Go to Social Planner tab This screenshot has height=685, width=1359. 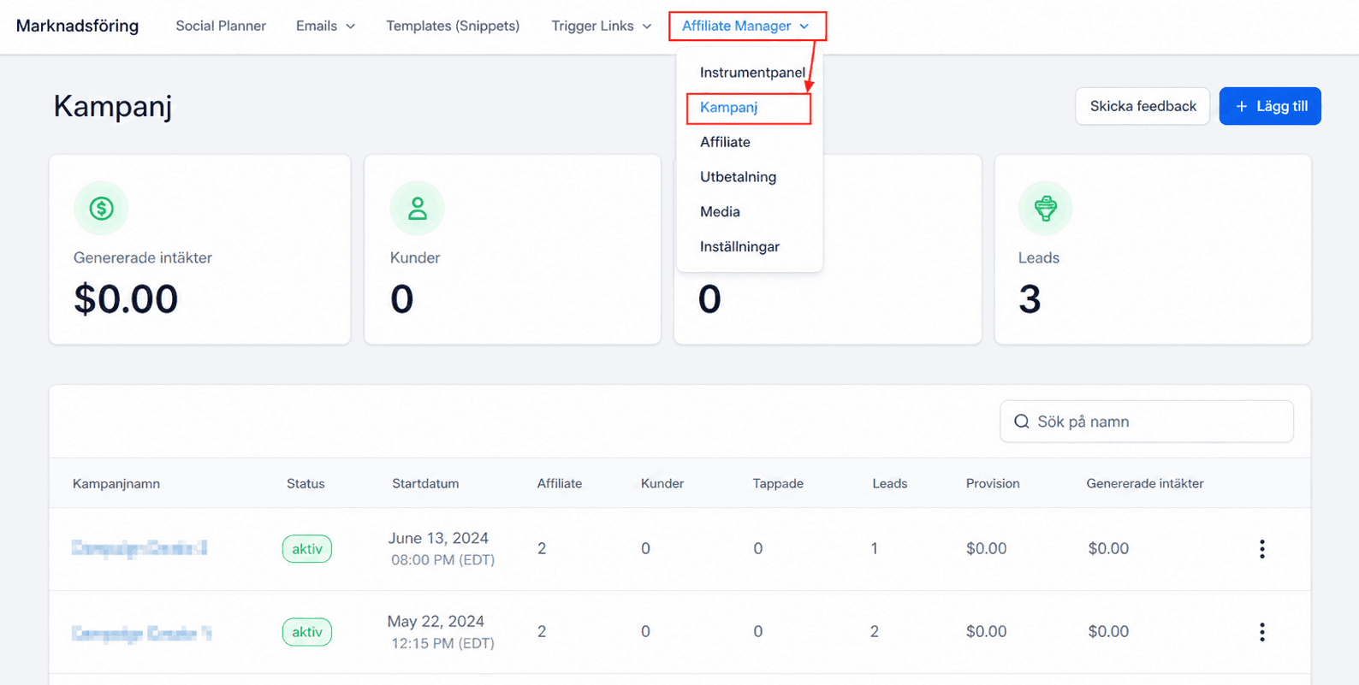pos(221,26)
